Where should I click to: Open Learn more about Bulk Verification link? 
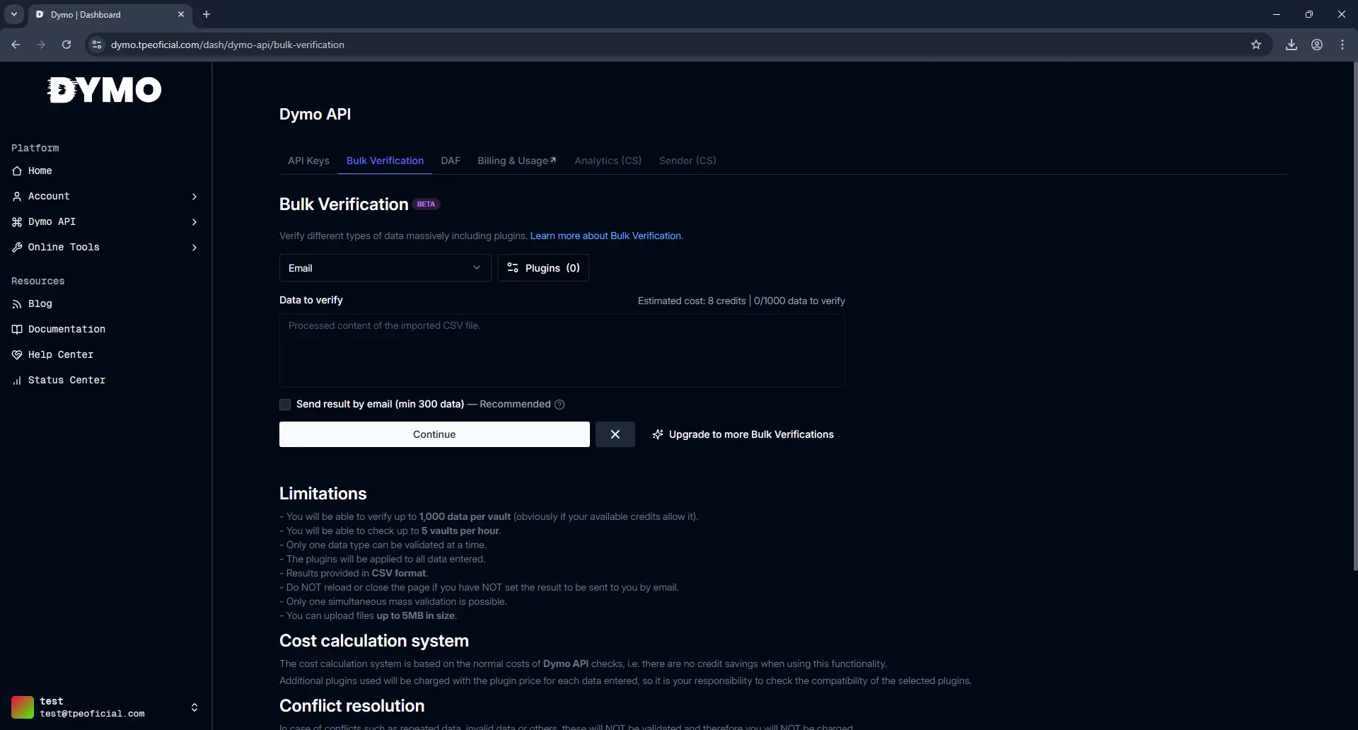pos(606,236)
